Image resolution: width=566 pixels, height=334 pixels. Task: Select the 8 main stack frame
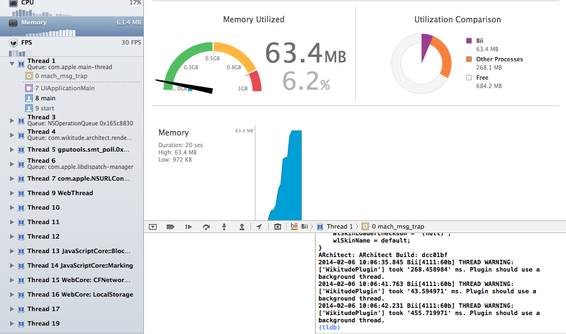click(45, 98)
